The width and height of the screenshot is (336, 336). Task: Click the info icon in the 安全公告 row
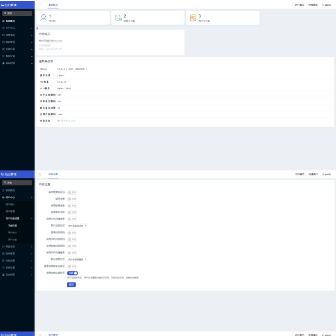[x=59, y=121]
